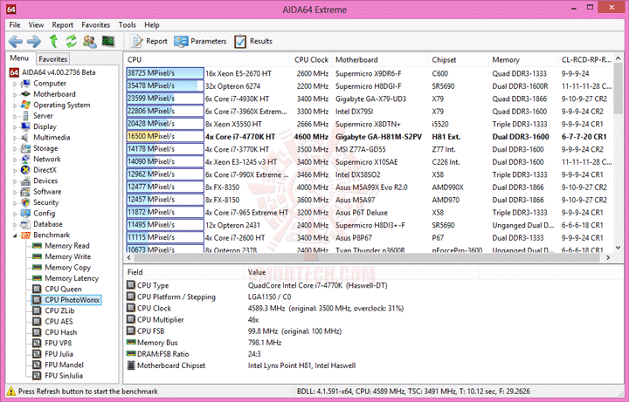Click the Value column header
Image resolution: width=629 pixels, height=402 pixels.
pyautogui.click(x=361, y=272)
